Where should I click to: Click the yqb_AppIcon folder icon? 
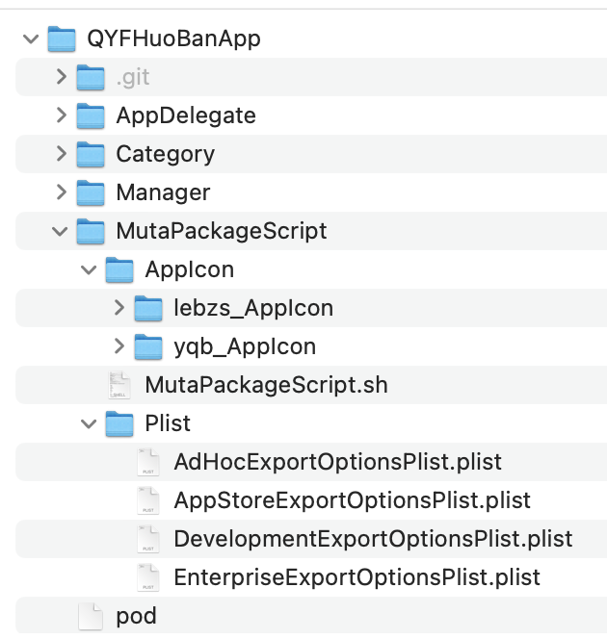148,346
